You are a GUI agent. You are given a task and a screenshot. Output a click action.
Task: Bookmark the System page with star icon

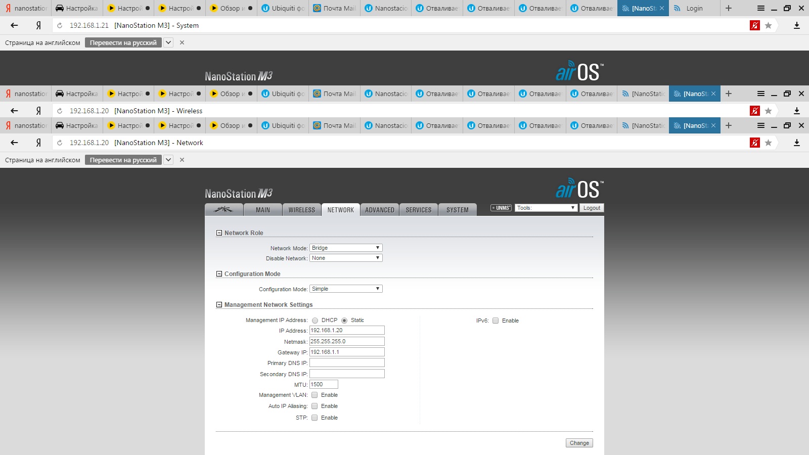click(768, 25)
